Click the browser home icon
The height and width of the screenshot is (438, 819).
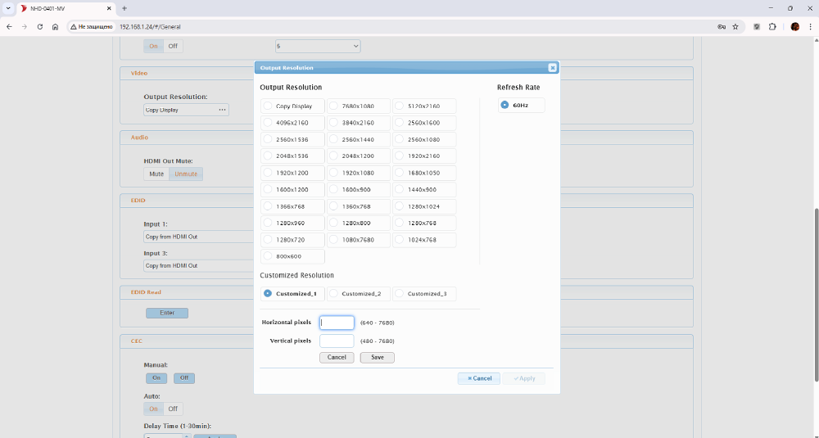click(x=55, y=26)
